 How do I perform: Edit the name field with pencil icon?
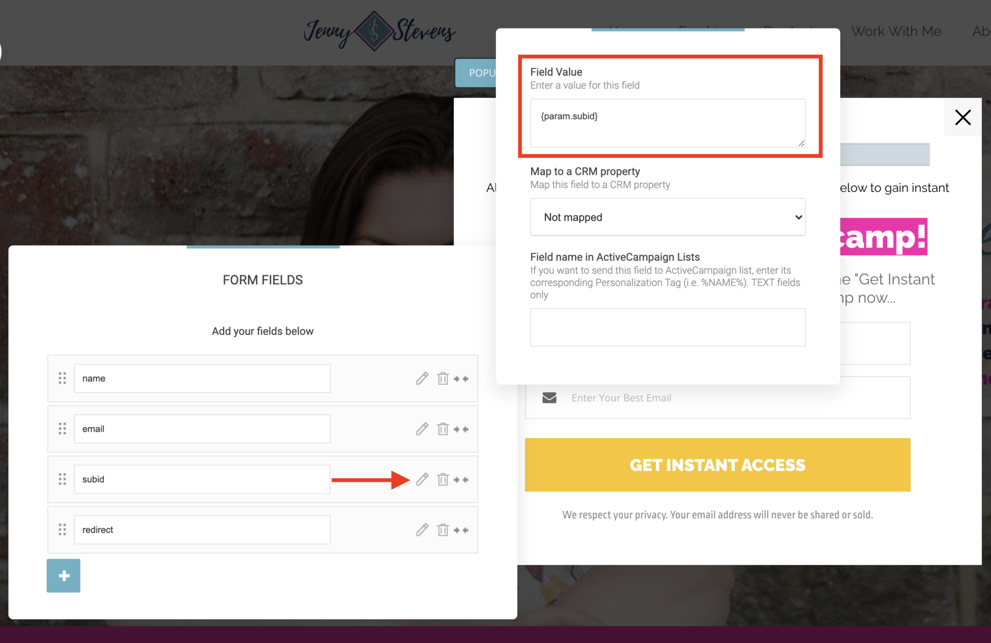[x=422, y=378]
